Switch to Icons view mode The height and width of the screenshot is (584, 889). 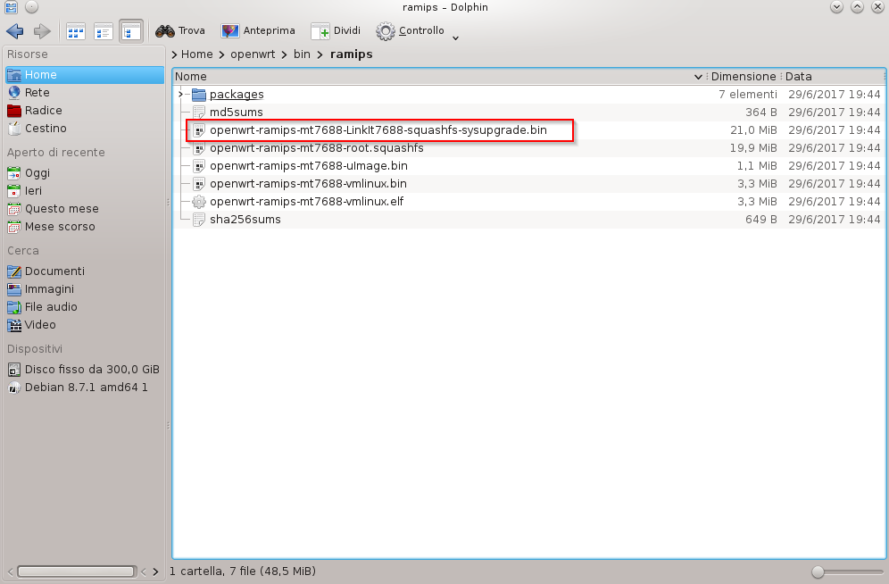coord(76,31)
